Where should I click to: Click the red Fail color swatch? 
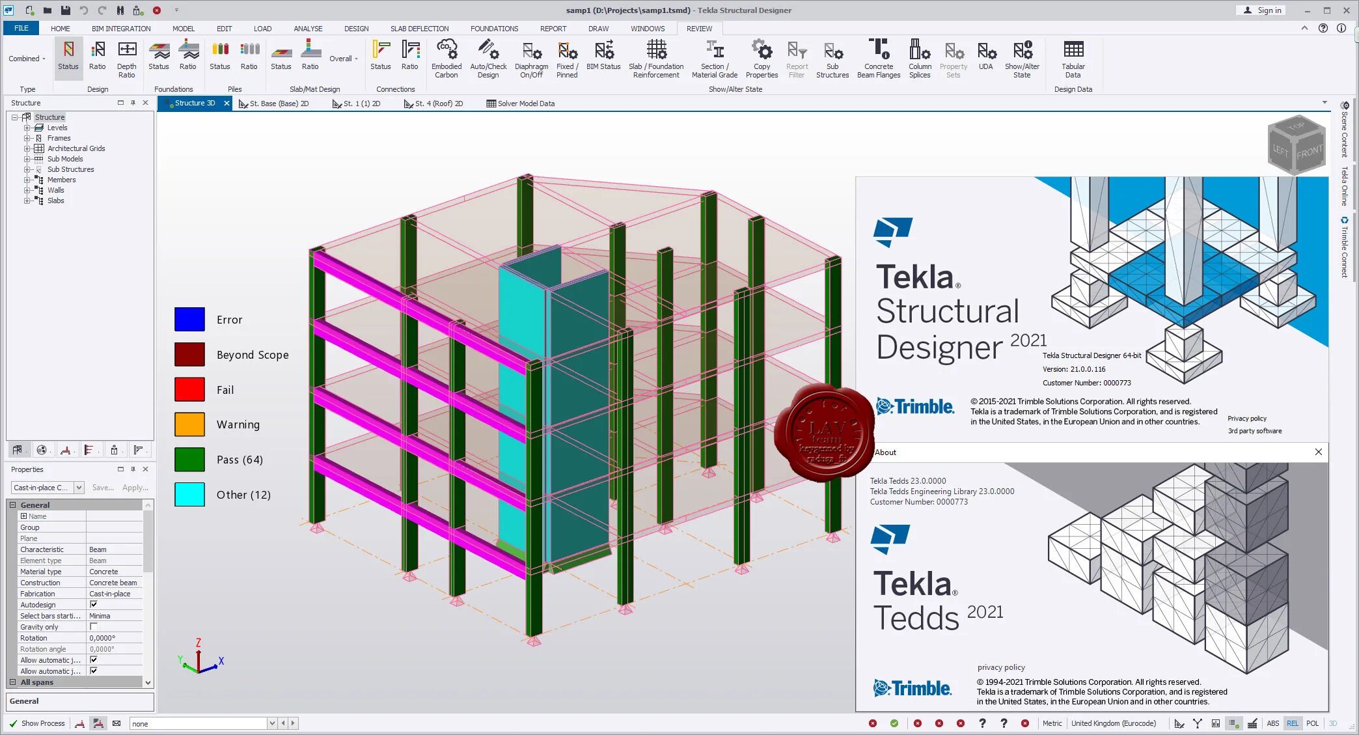pos(189,389)
